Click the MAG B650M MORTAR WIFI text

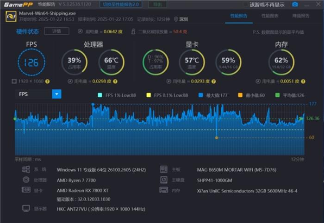coord(237,170)
